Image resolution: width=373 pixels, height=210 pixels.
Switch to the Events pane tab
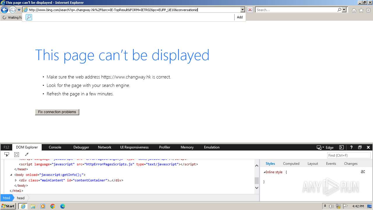coord(331,164)
